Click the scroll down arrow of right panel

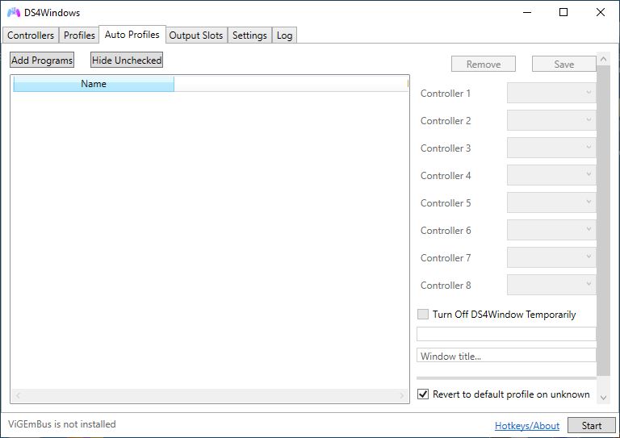tap(603, 398)
